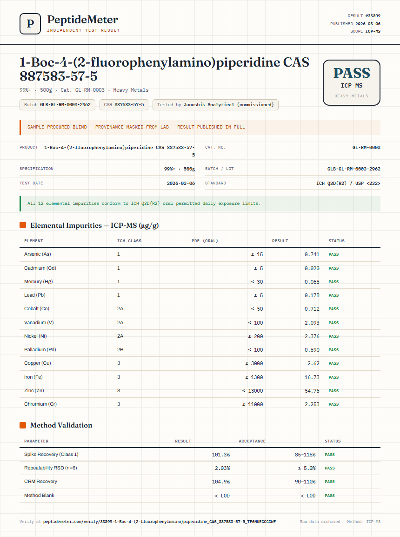Click the RESULT #33899 text
400x537 pixels.
click(364, 16)
